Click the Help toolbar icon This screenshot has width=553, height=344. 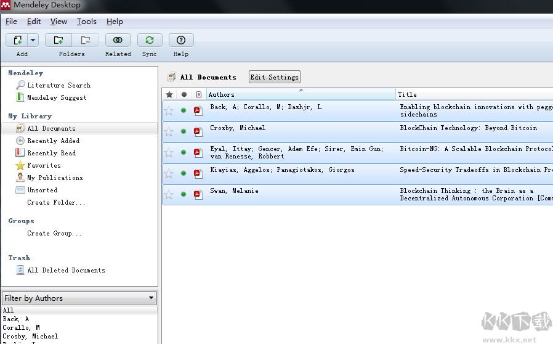[x=181, y=40]
